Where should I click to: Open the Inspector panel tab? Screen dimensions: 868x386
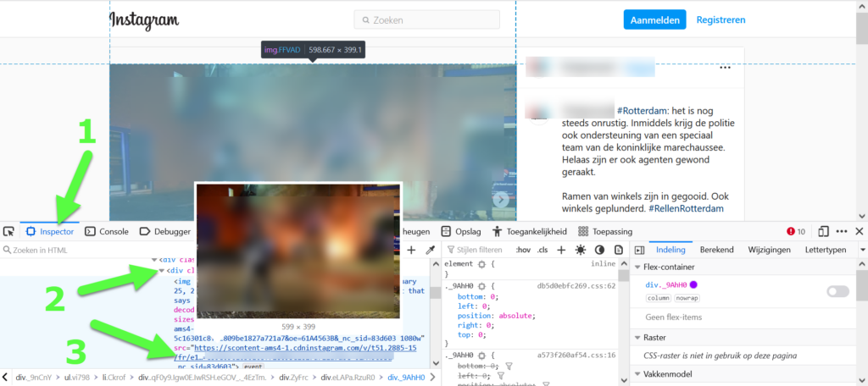pyautogui.click(x=50, y=232)
